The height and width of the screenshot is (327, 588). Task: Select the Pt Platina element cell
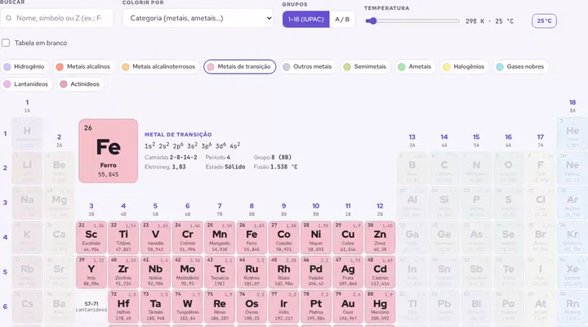tap(316, 307)
